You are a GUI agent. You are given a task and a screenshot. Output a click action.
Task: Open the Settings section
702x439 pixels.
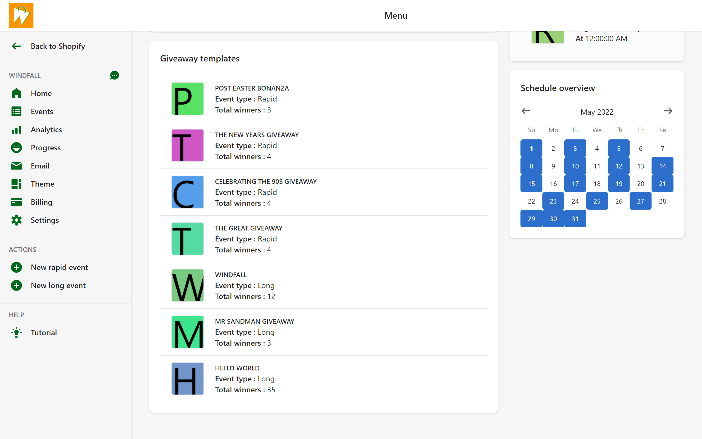[x=45, y=219]
